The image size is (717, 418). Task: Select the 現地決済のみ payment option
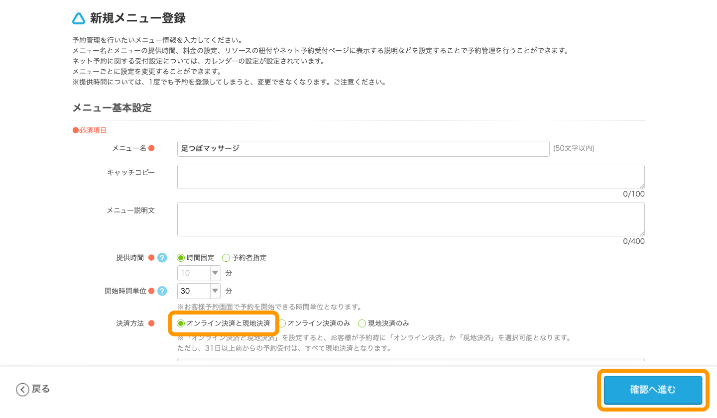click(x=362, y=323)
